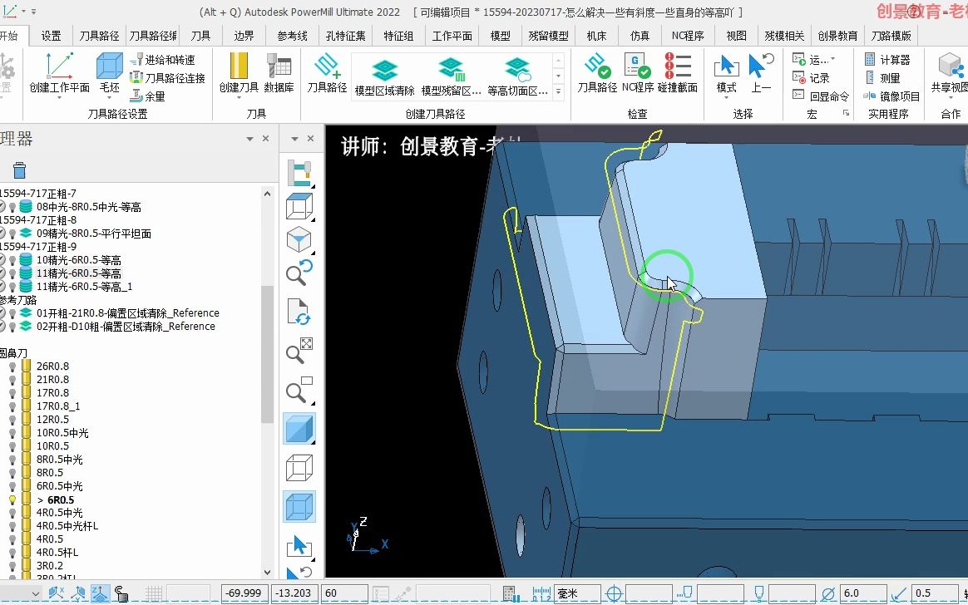
Task: Click the tool diameter field showing 6.0
Action: 864,593
